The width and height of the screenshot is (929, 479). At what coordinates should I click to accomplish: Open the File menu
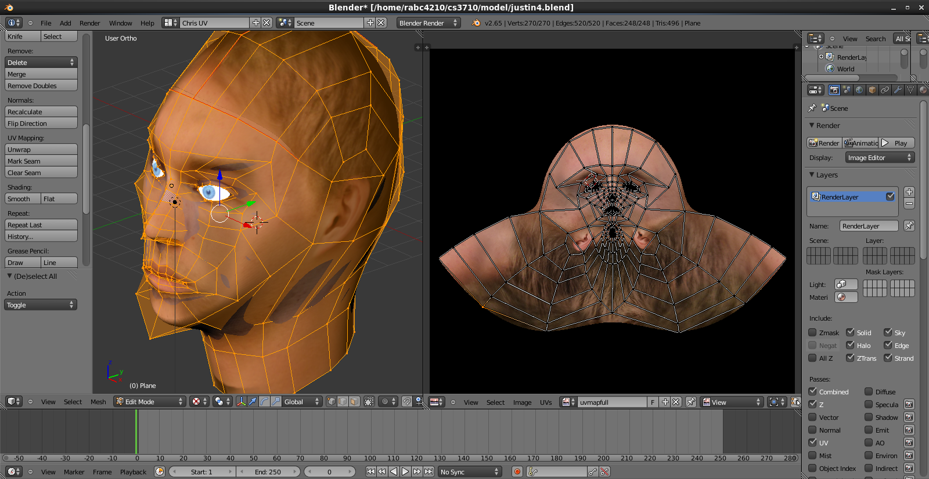[x=46, y=23]
